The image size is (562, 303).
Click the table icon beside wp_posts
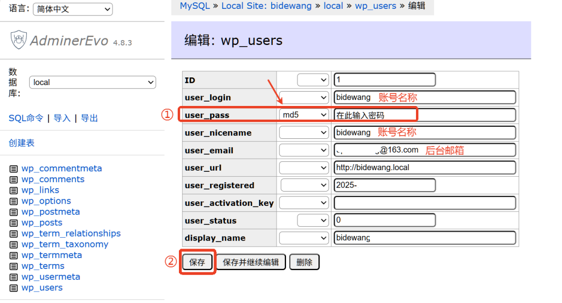tap(14, 223)
